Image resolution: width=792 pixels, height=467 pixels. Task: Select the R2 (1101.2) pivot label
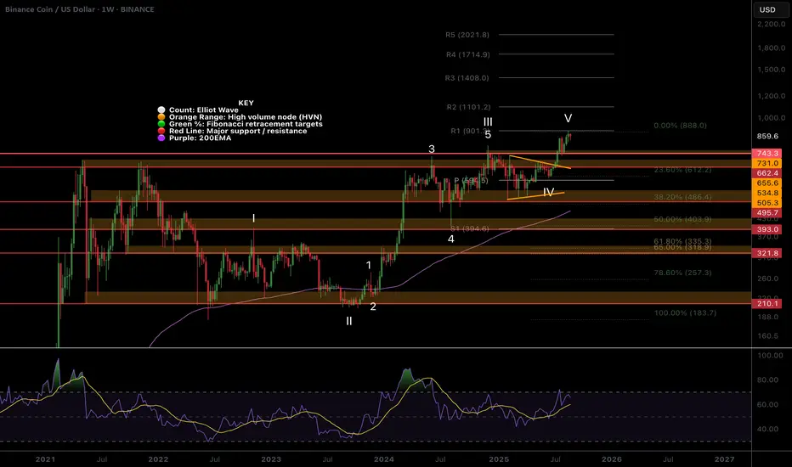pos(468,107)
